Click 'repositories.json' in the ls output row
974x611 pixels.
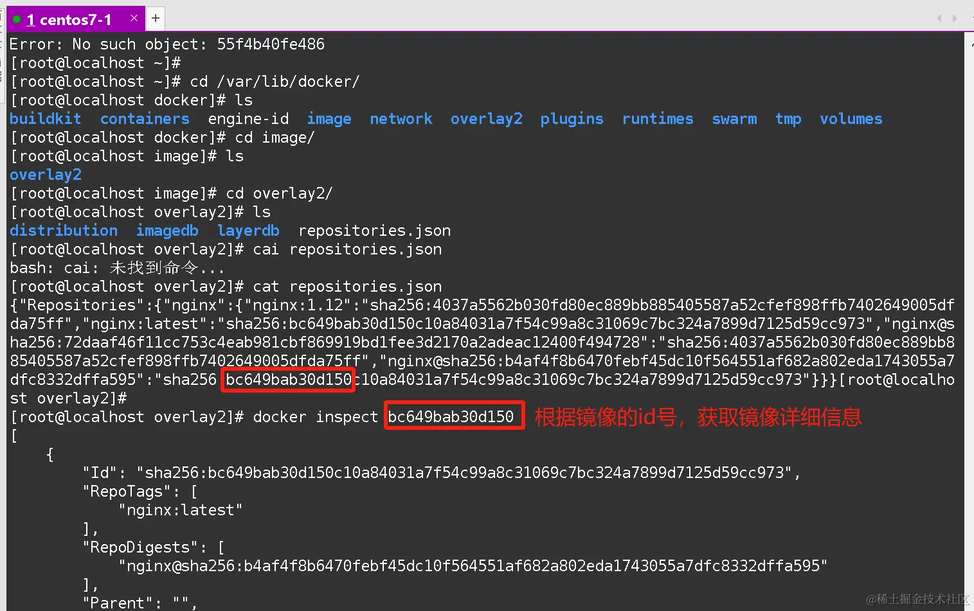pyautogui.click(x=375, y=231)
